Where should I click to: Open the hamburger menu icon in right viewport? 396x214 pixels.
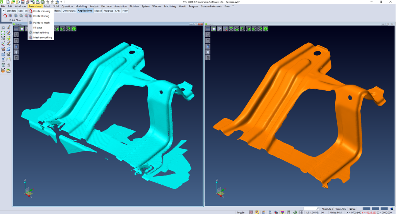coord(207,29)
